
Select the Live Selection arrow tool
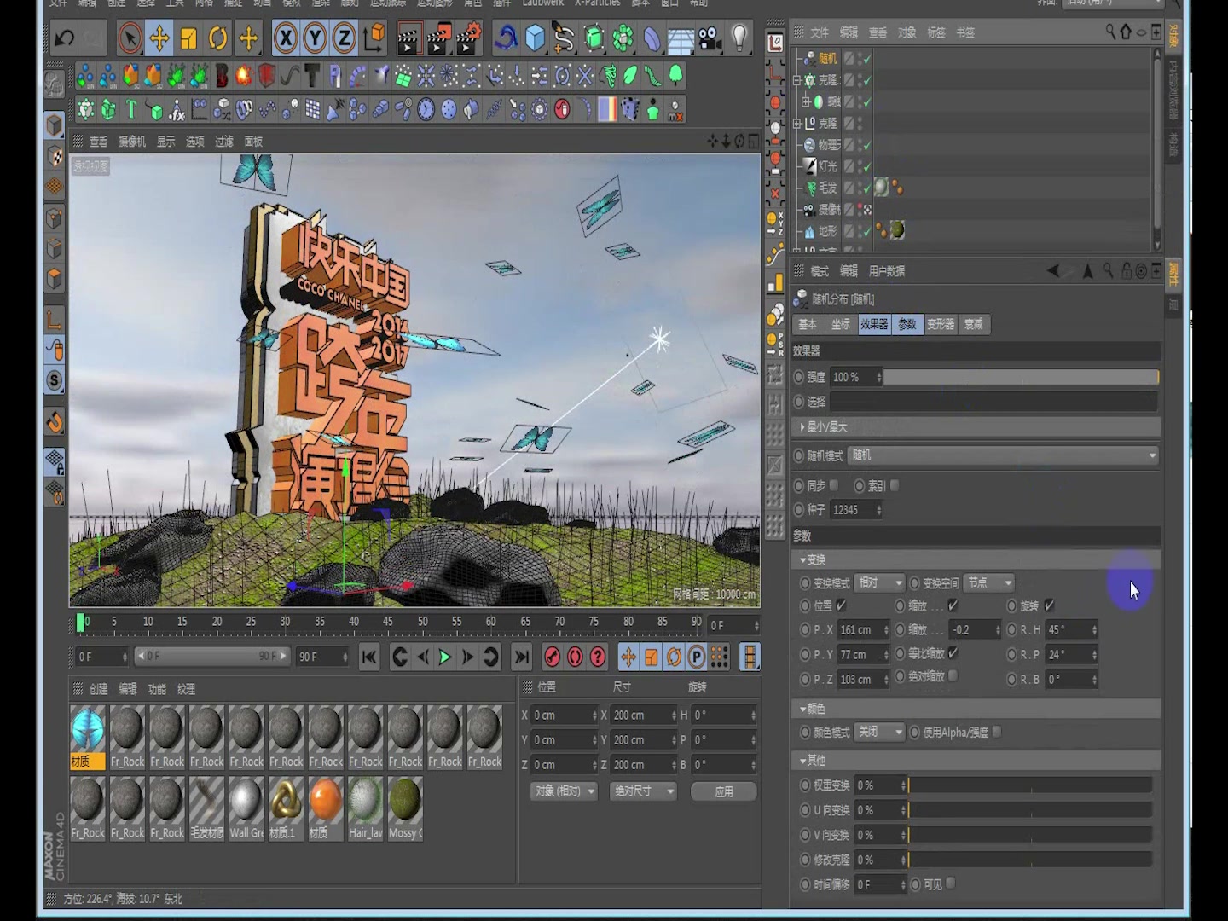[x=130, y=38]
